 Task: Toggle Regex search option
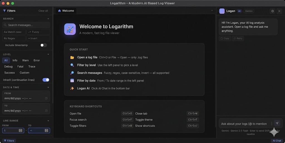(x=14, y=38)
